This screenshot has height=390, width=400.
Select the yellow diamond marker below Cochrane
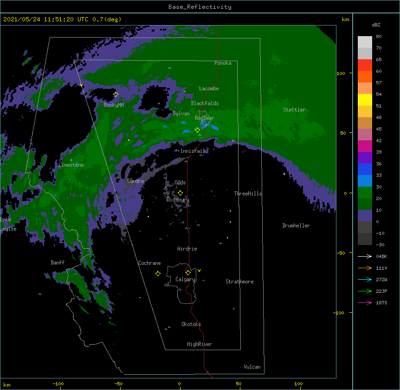point(158,273)
